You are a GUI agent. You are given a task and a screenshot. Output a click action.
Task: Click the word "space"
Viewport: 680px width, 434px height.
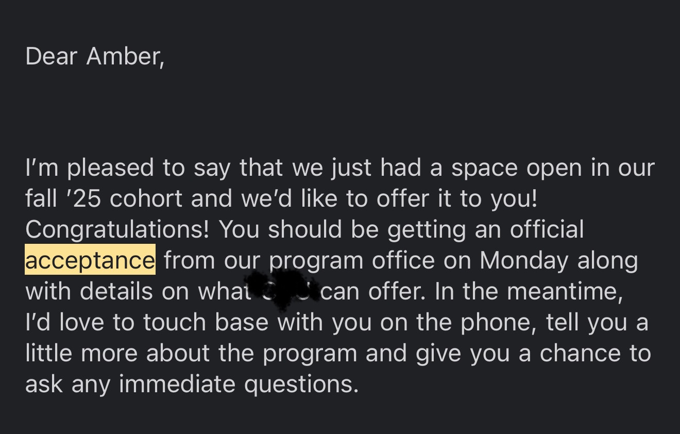pos(482,169)
